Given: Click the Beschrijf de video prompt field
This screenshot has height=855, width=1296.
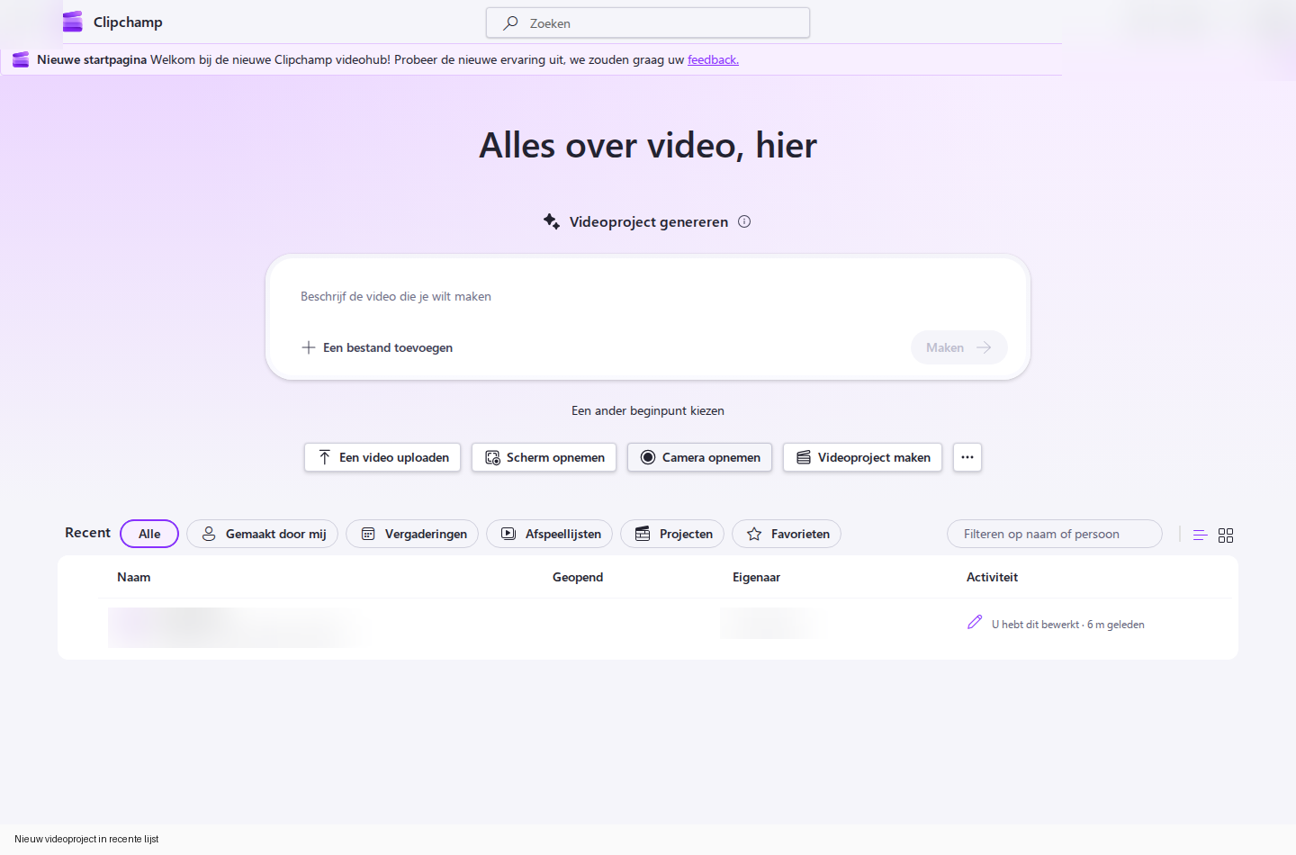Looking at the screenshot, I should 648,296.
